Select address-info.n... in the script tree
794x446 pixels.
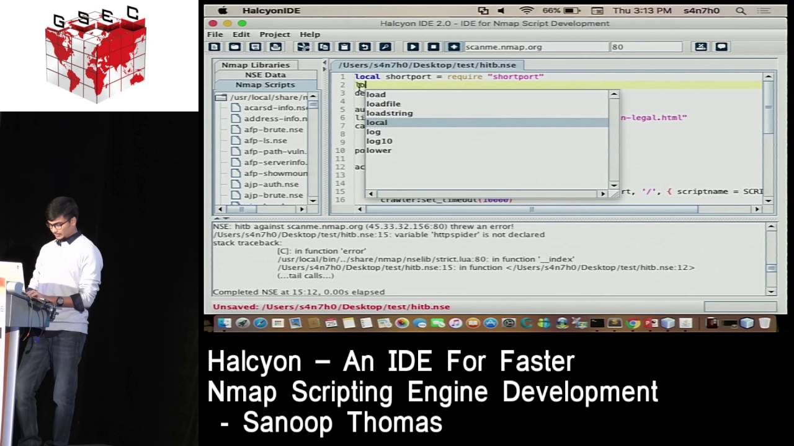click(x=269, y=118)
